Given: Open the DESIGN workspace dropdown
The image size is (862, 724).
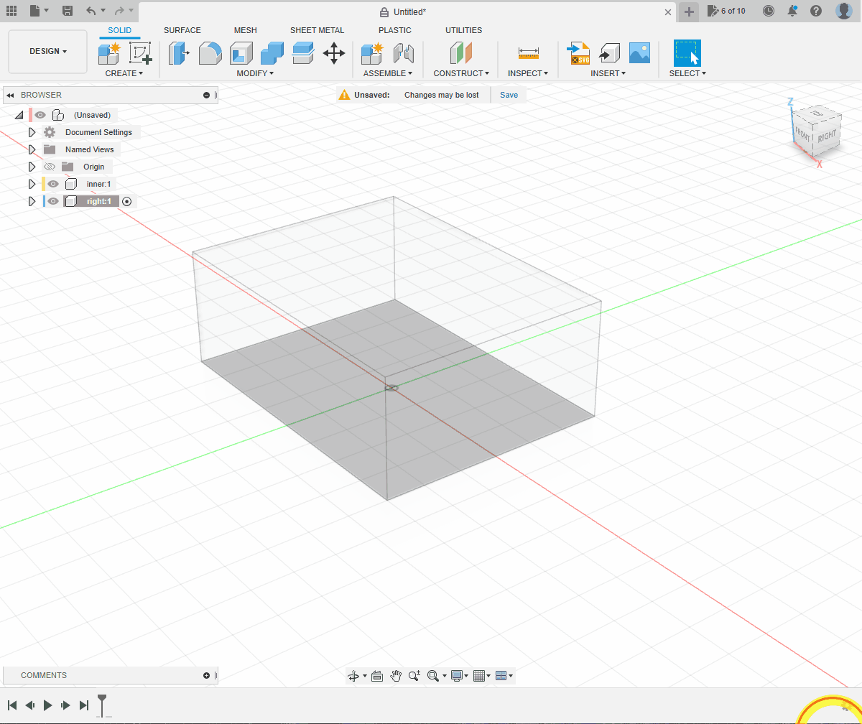Looking at the screenshot, I should point(47,52).
